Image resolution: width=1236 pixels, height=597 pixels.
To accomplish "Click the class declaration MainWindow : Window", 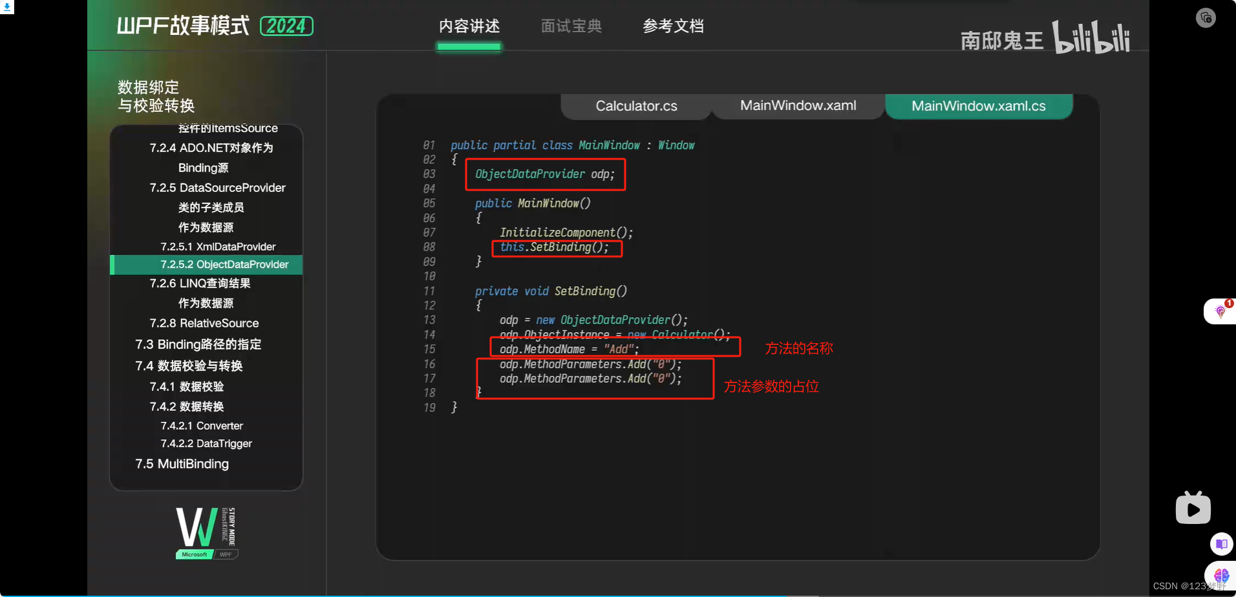I will (x=572, y=145).
